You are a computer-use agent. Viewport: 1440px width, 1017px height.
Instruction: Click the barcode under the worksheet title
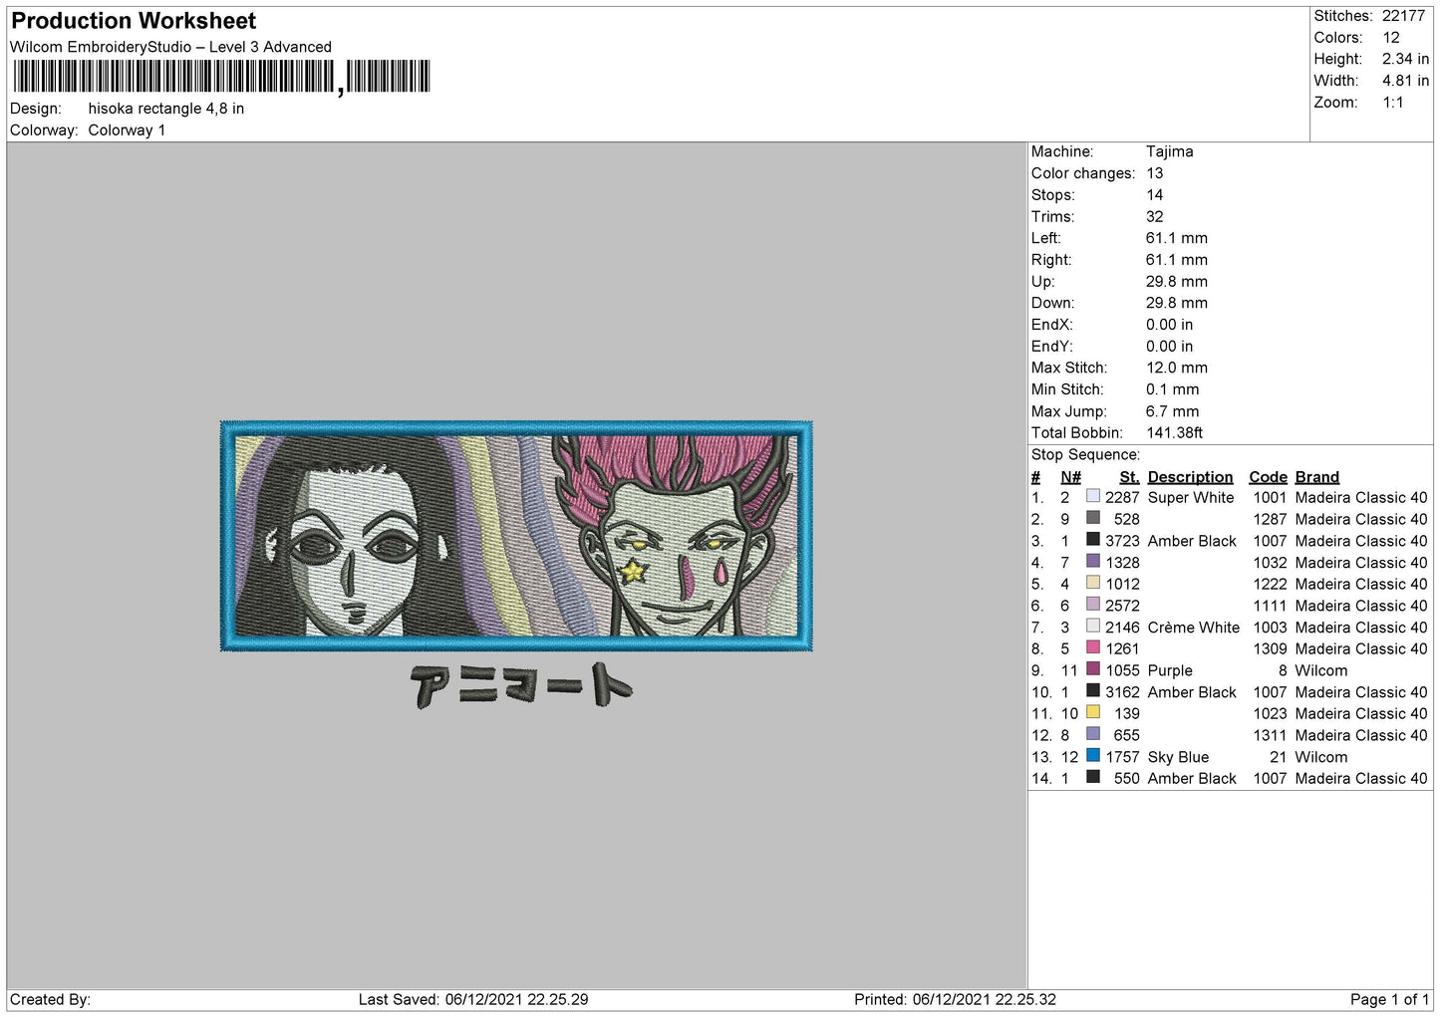pos(222,77)
